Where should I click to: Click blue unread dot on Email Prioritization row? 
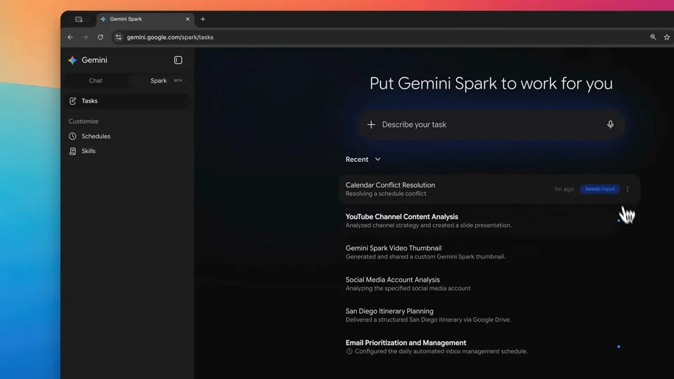click(618, 347)
